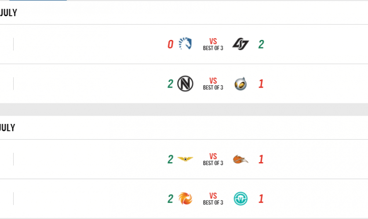This screenshot has width=368, height=219.
Task: Select Envy's green score of 2
Action: pos(170,84)
